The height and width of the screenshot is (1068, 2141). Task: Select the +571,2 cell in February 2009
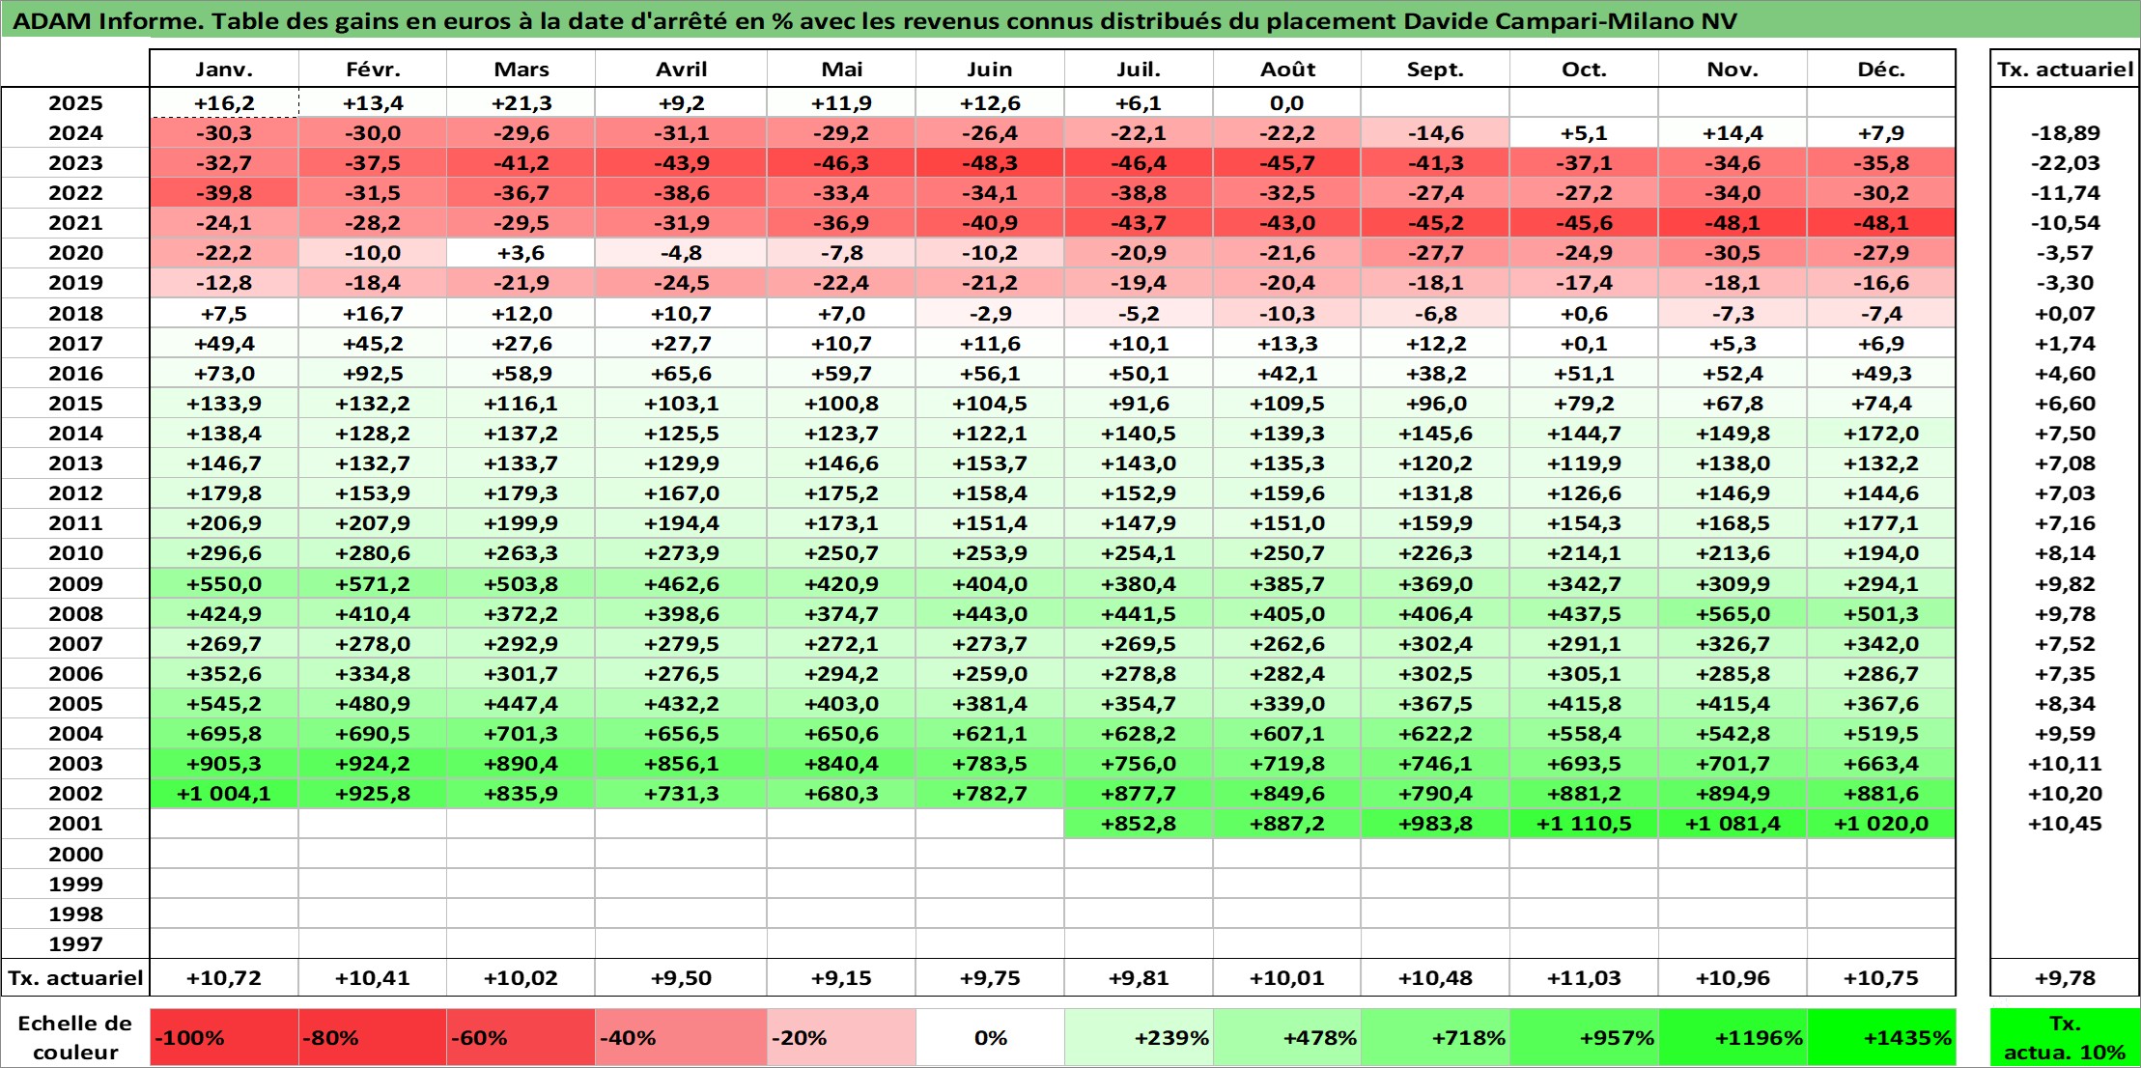373,584
